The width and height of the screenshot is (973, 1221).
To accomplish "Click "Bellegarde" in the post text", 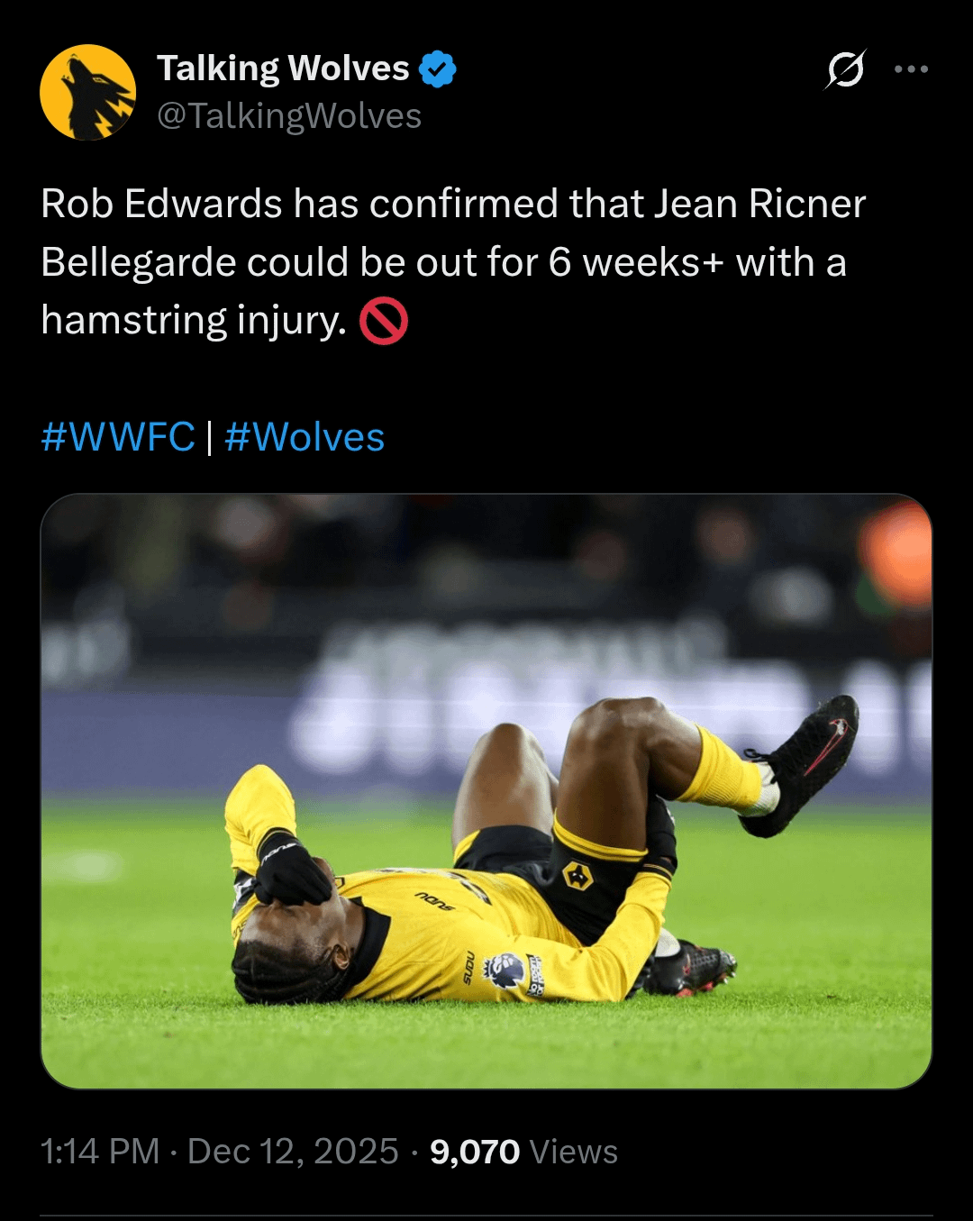I will [x=138, y=263].
